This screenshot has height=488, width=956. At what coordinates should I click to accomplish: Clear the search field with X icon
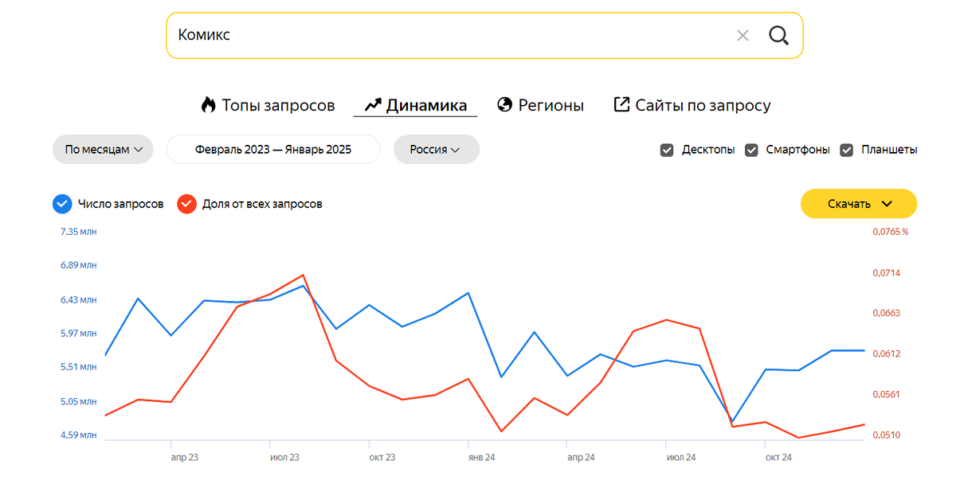coord(742,35)
